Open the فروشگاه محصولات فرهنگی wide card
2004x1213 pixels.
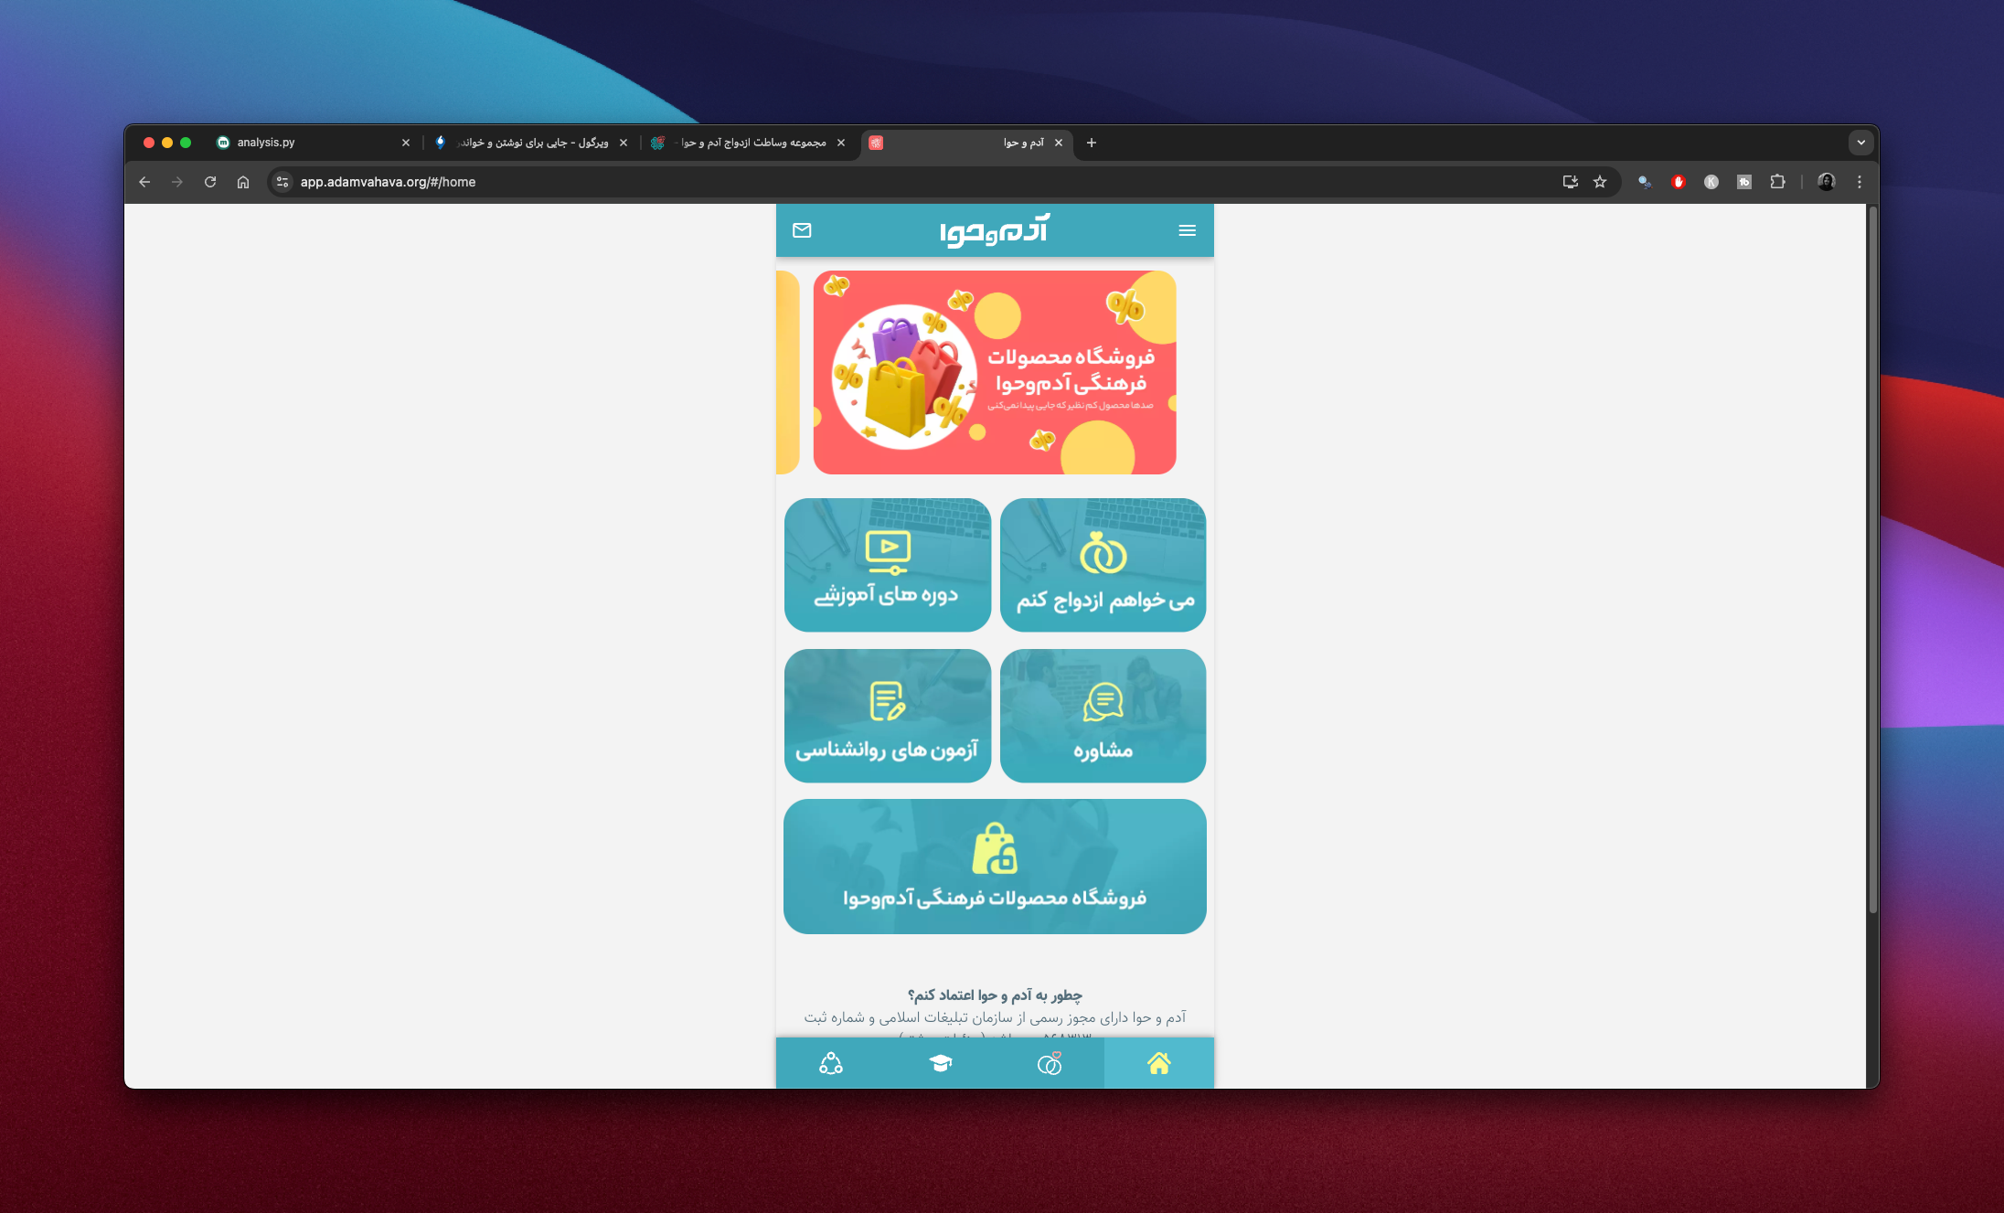[x=995, y=867]
